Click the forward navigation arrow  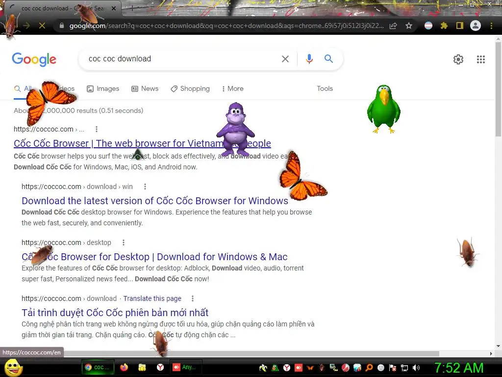26,26
